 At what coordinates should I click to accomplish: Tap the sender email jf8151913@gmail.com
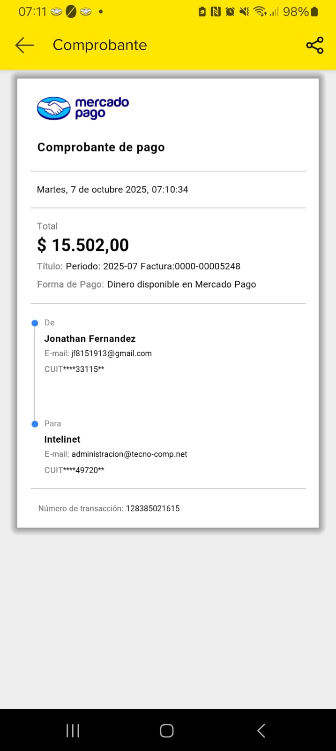click(x=112, y=353)
